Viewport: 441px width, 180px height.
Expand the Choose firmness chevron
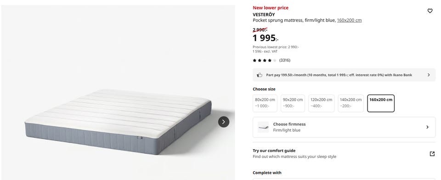(427, 127)
